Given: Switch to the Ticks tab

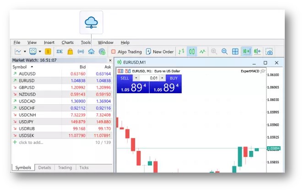Looking at the screenshot, I should coord(84,168).
